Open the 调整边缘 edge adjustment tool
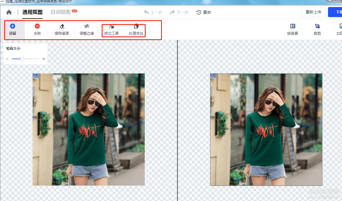 coord(87,29)
